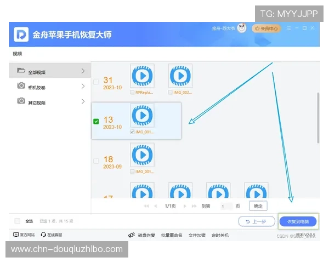Click the 金舟-苏大爷 username text
The image size is (329, 263).
223,28
